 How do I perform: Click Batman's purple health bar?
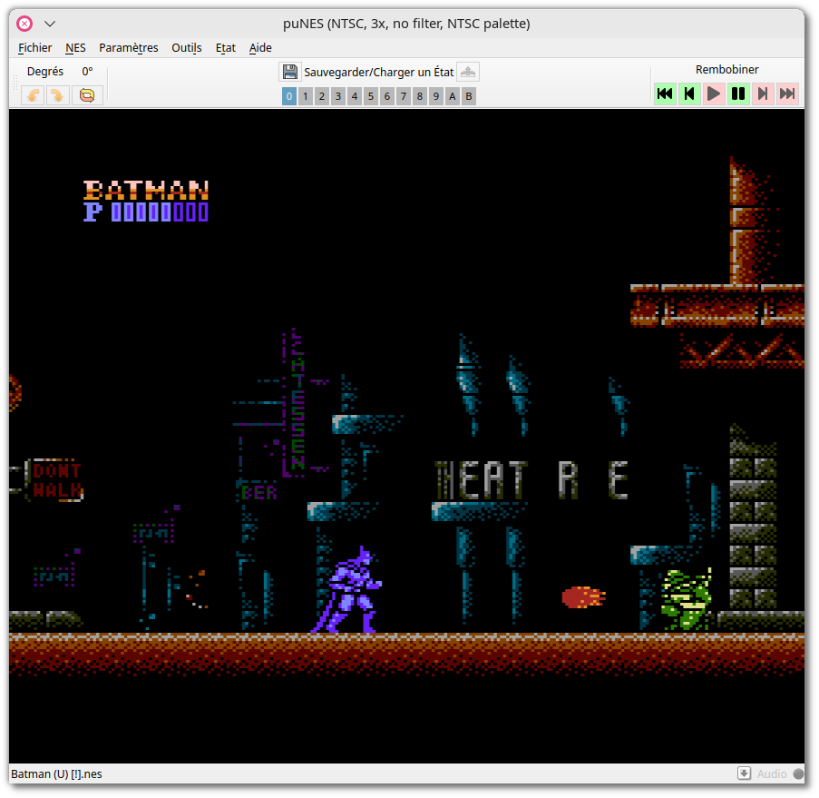point(160,212)
